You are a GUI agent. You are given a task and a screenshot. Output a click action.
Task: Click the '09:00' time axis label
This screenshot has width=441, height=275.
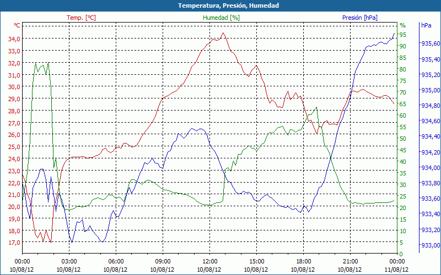coord(163,262)
